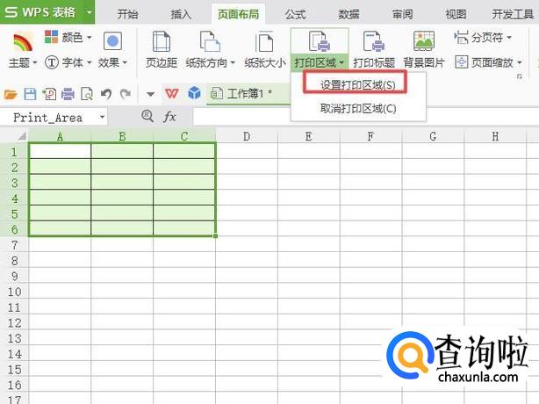Image resolution: width=539 pixels, height=404 pixels.
Task: Open the 纸张方向 orientation dropdown
Action: click(210, 63)
